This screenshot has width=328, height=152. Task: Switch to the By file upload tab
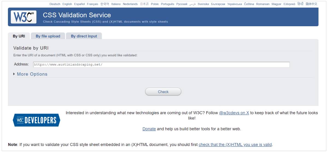pos(48,36)
